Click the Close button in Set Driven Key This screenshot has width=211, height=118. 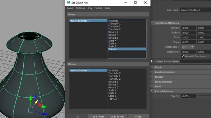[x=138, y=116]
